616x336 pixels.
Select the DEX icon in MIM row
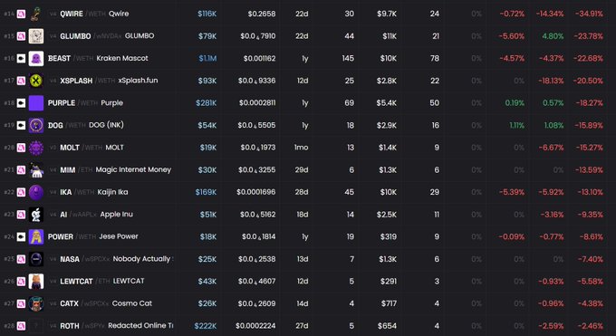tap(21, 169)
